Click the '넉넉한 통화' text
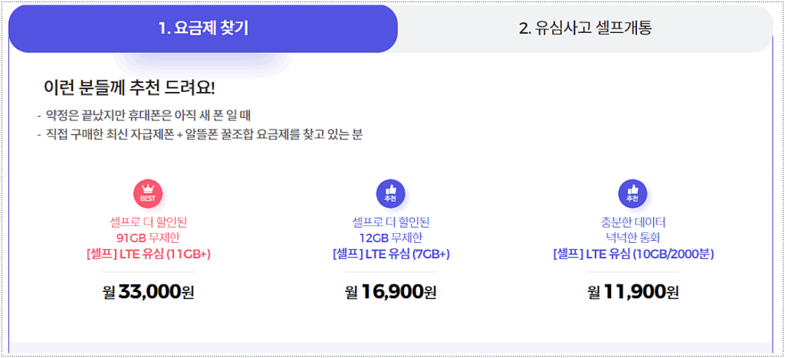The height and width of the screenshot is (358, 785). click(x=632, y=238)
